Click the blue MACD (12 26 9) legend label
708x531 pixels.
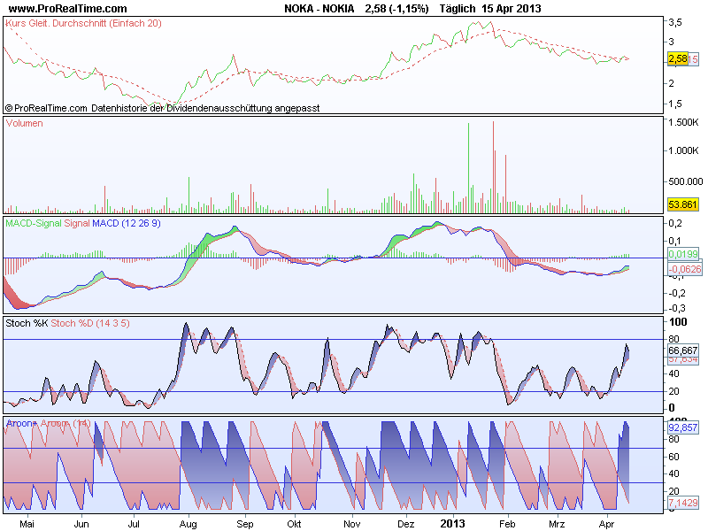[x=126, y=223]
